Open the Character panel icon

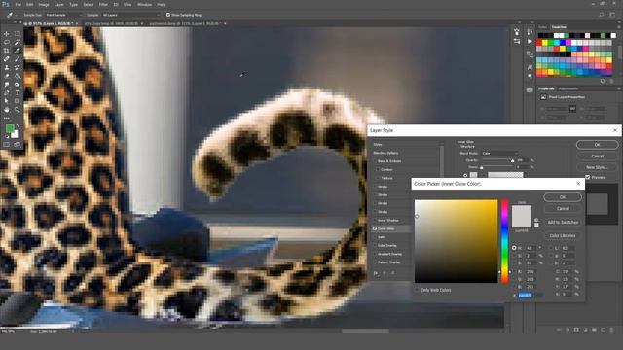(530, 68)
